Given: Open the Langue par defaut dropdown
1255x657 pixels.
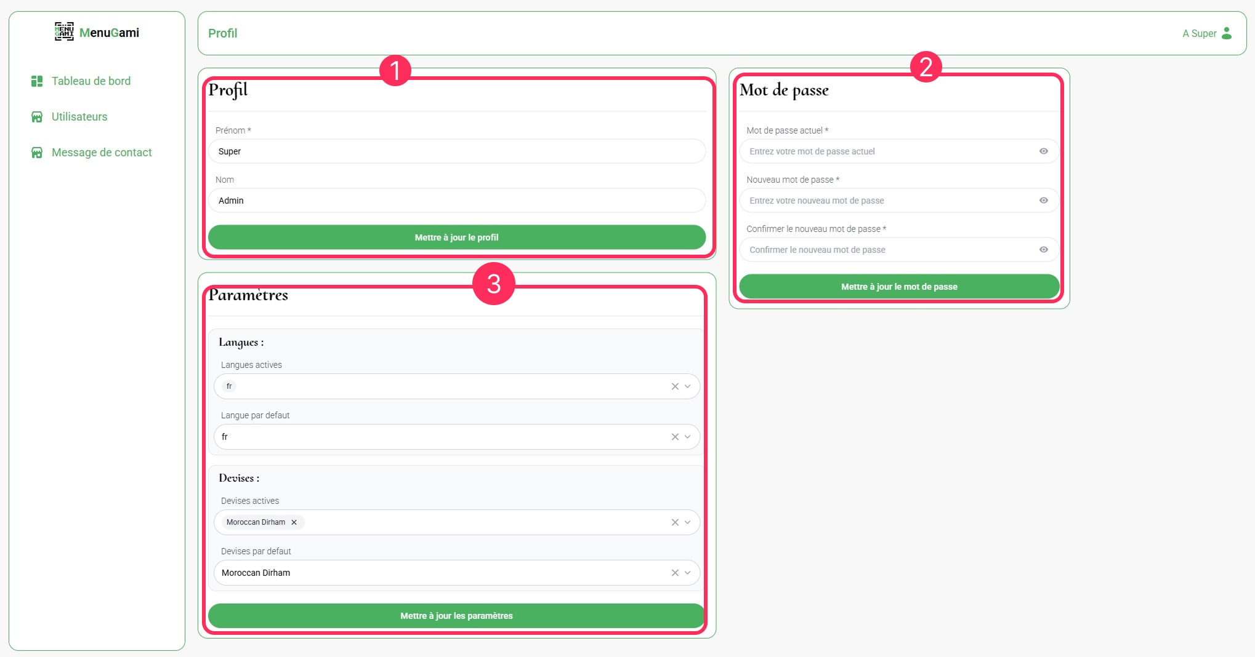Looking at the screenshot, I should 688,437.
